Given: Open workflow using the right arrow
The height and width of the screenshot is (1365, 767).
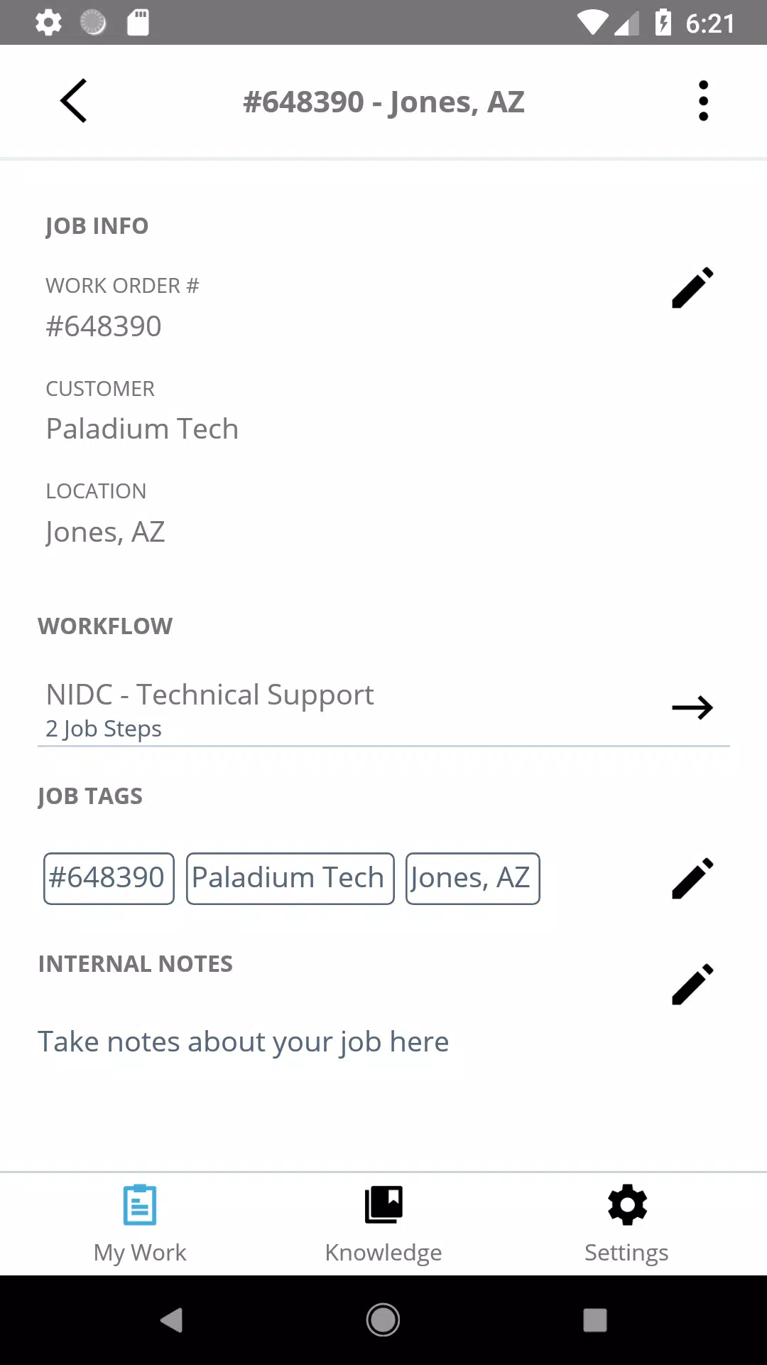Looking at the screenshot, I should click(692, 707).
